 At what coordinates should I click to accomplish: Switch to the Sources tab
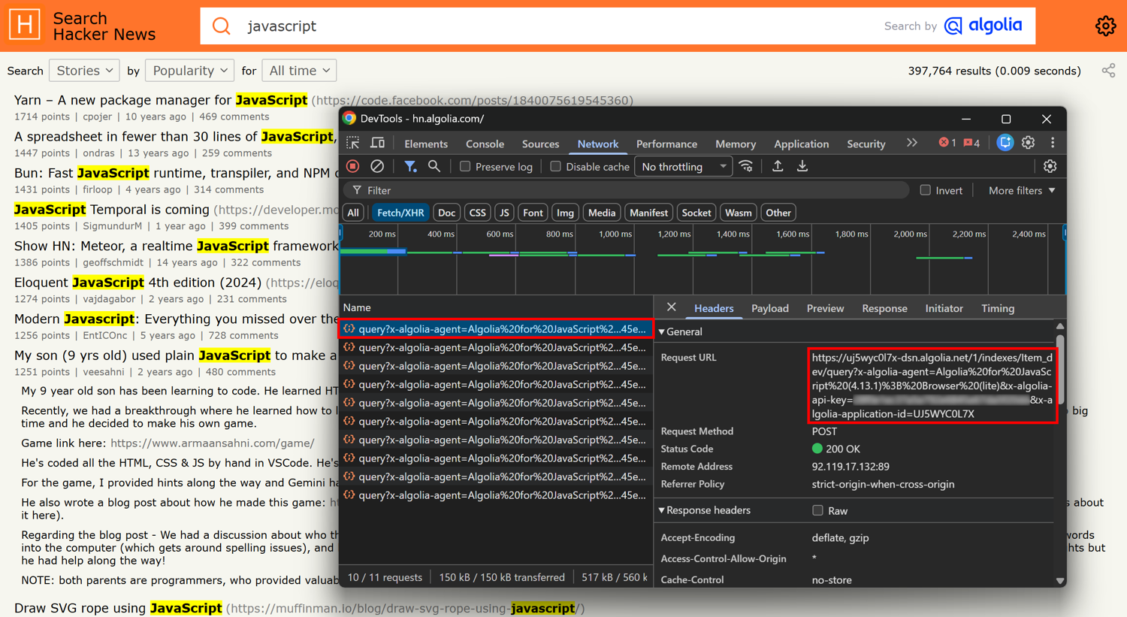coord(540,144)
